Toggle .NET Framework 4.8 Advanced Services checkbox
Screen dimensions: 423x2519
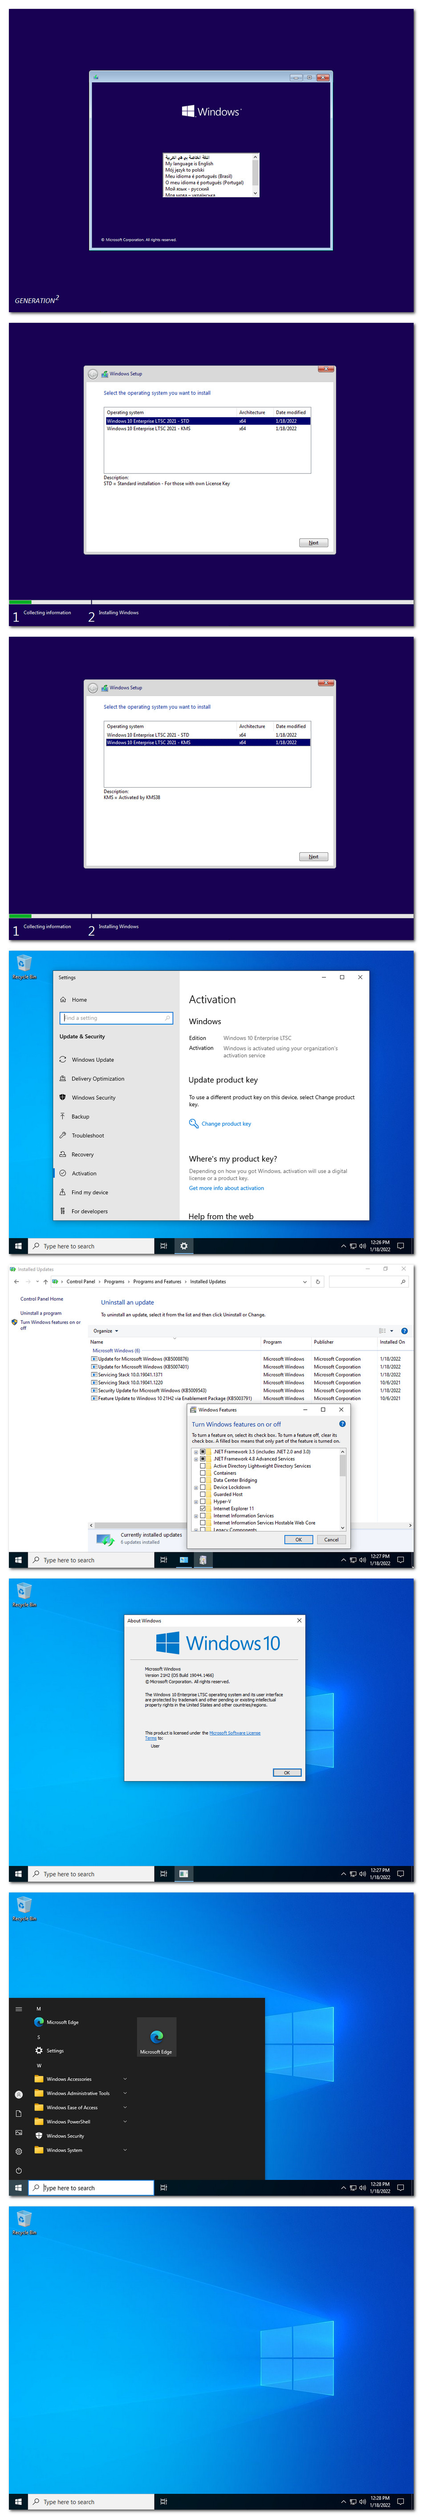(x=203, y=1459)
